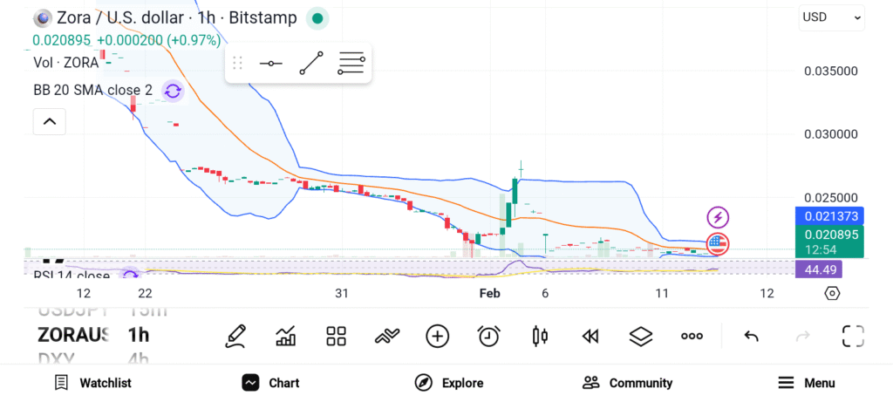Open the pencil drawing tools

click(235, 336)
